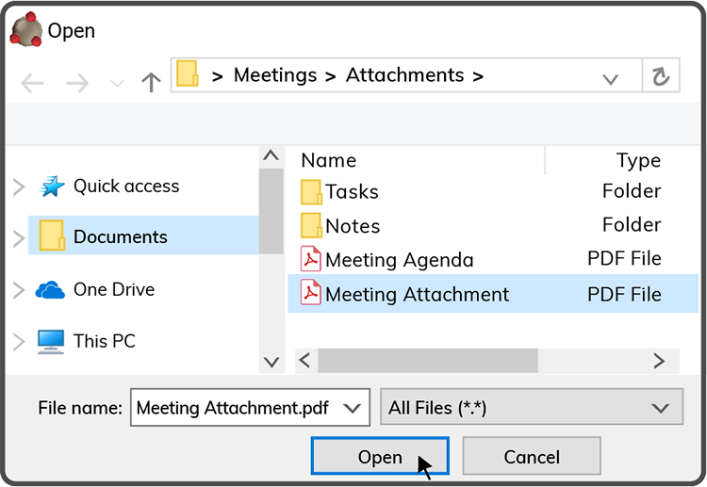Image resolution: width=707 pixels, height=487 pixels.
Task: Click the File name input field
Action: (x=234, y=408)
